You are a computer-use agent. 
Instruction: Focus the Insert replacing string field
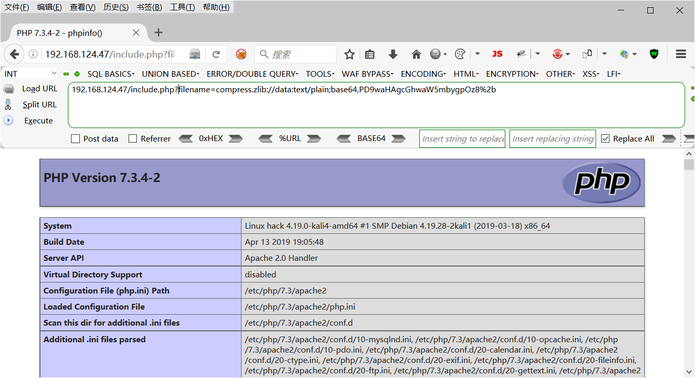(x=552, y=138)
